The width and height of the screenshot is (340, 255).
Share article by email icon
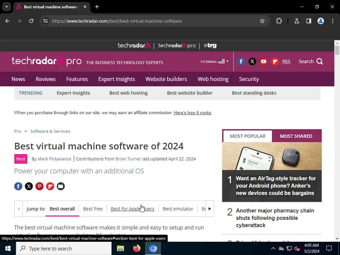click(x=61, y=186)
